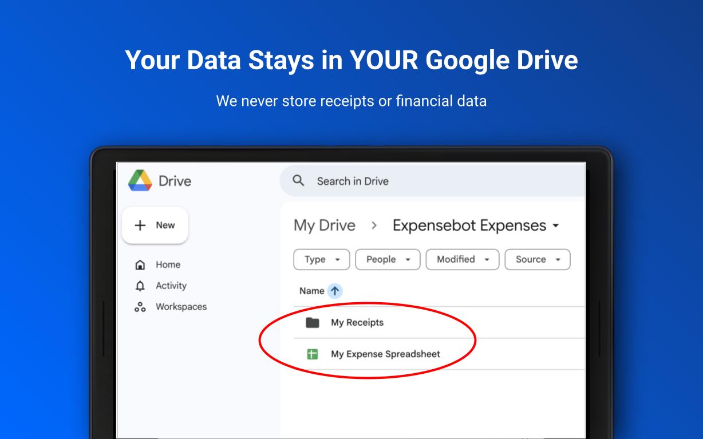703x439 pixels.
Task: Open the Modified filter dropdown
Action: (462, 259)
